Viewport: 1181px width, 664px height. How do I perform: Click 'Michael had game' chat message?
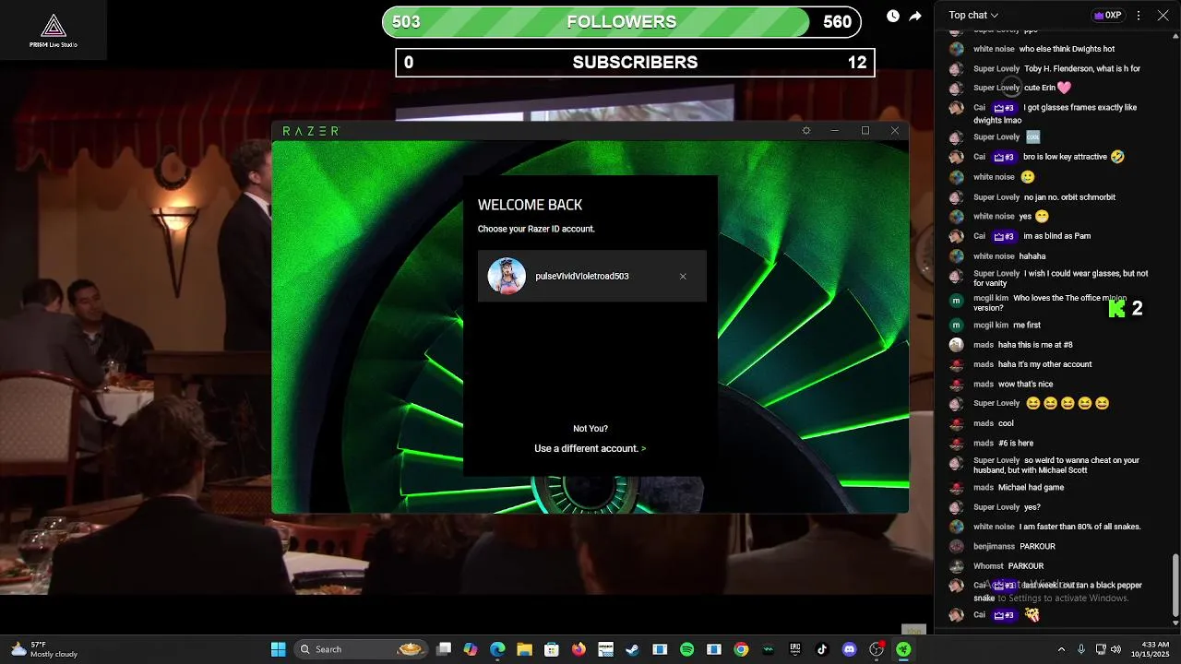(1031, 488)
